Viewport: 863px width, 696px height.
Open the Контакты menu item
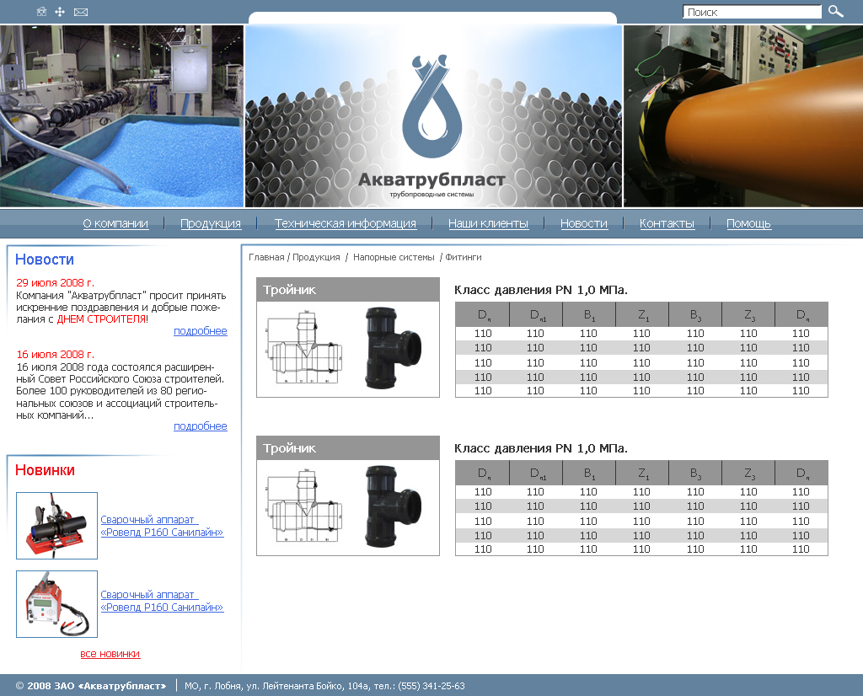click(667, 223)
